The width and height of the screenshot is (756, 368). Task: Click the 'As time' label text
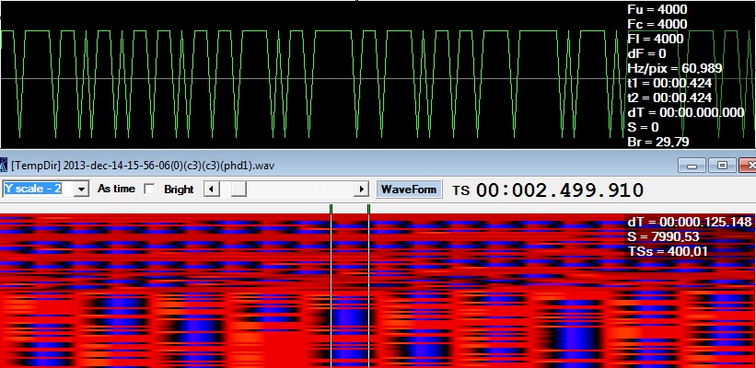click(116, 189)
